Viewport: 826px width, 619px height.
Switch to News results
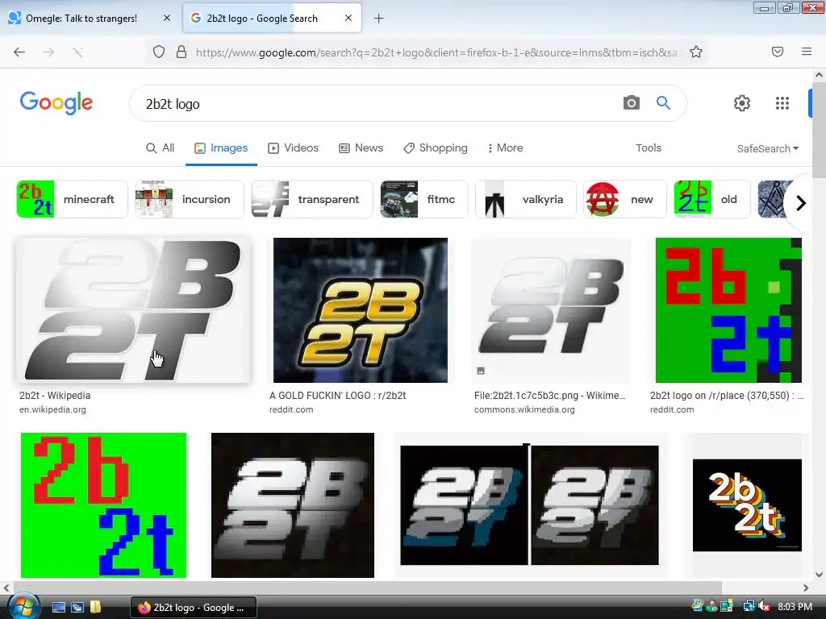click(361, 148)
